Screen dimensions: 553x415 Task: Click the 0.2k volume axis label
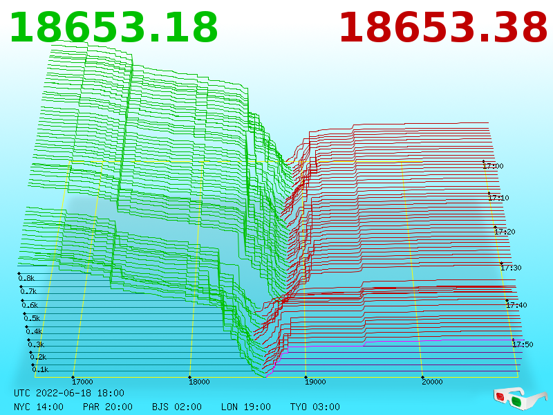tap(39, 357)
